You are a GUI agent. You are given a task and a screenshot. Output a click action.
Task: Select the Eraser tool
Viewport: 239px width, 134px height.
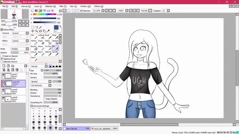41,42
